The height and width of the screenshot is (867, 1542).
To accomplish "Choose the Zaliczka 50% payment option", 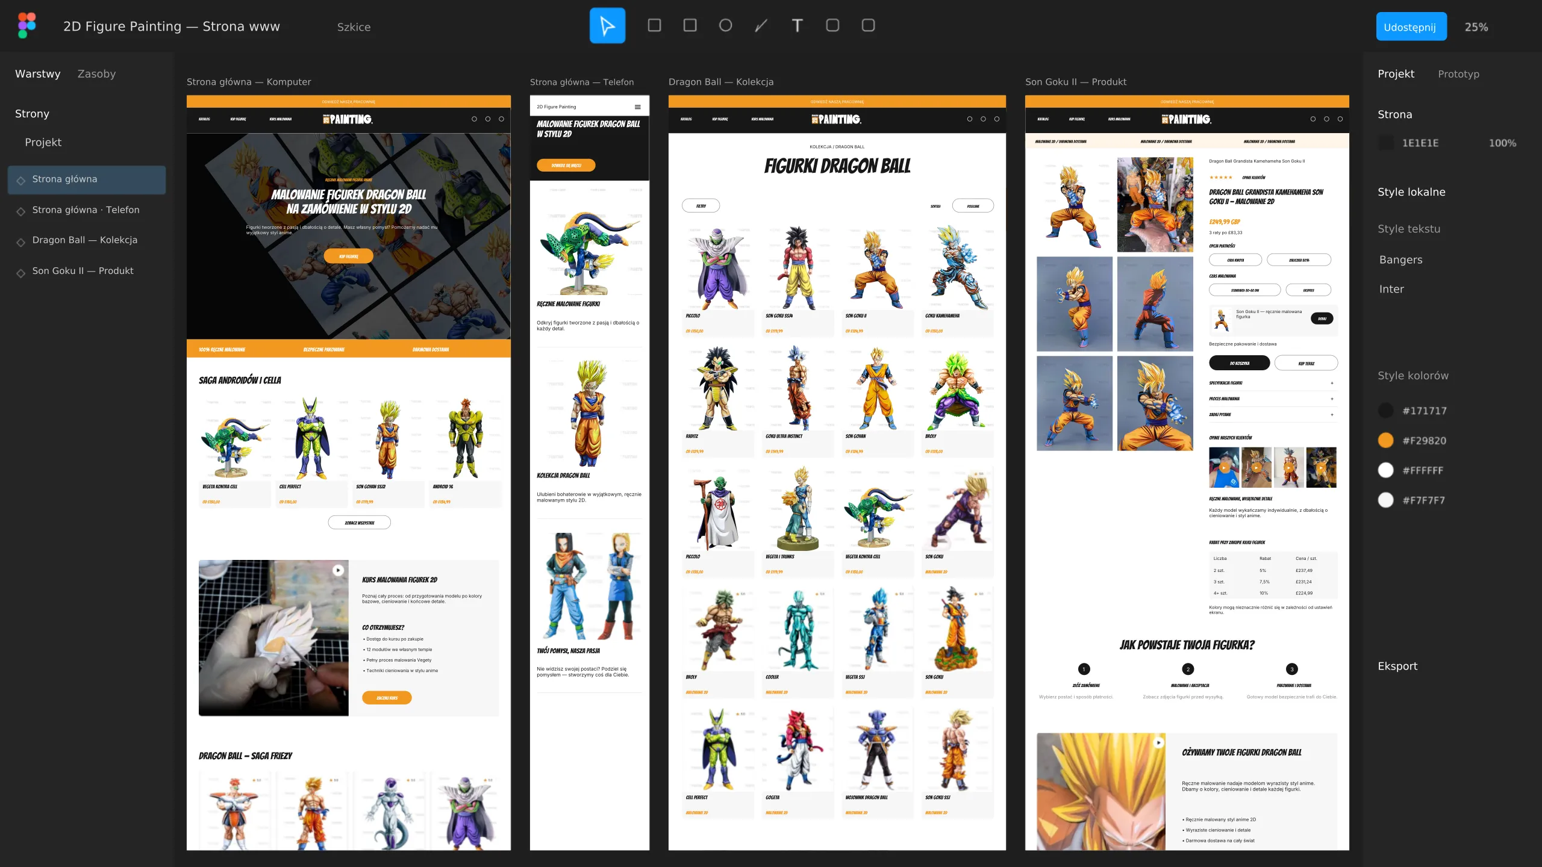I will pos(1299,259).
